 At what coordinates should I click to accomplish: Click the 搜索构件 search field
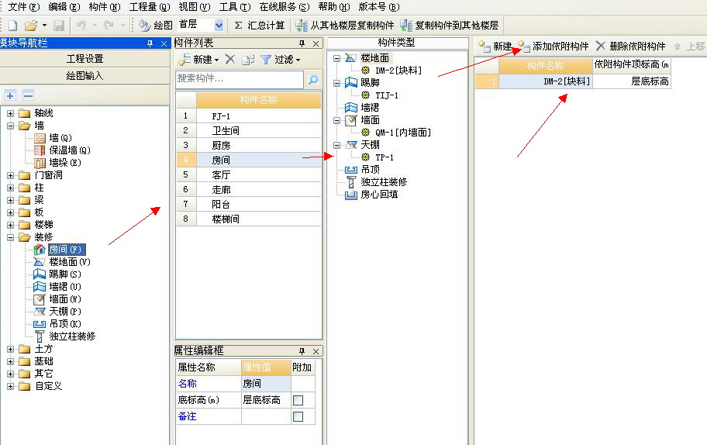click(240, 79)
